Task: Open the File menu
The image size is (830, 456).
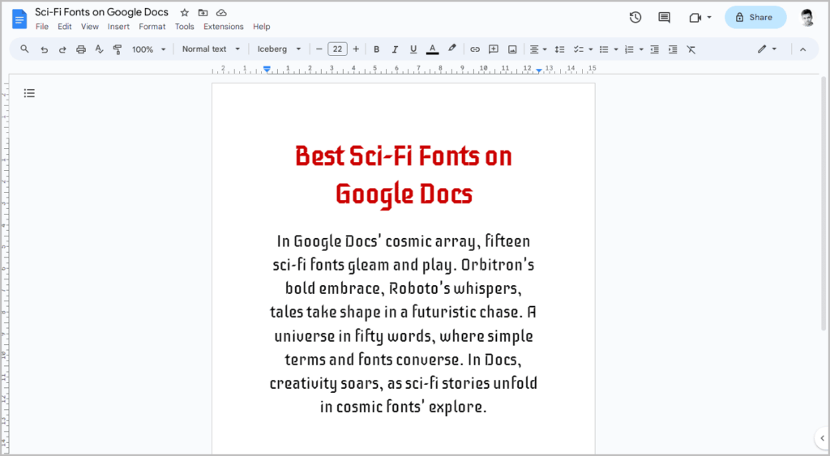Action: (42, 27)
